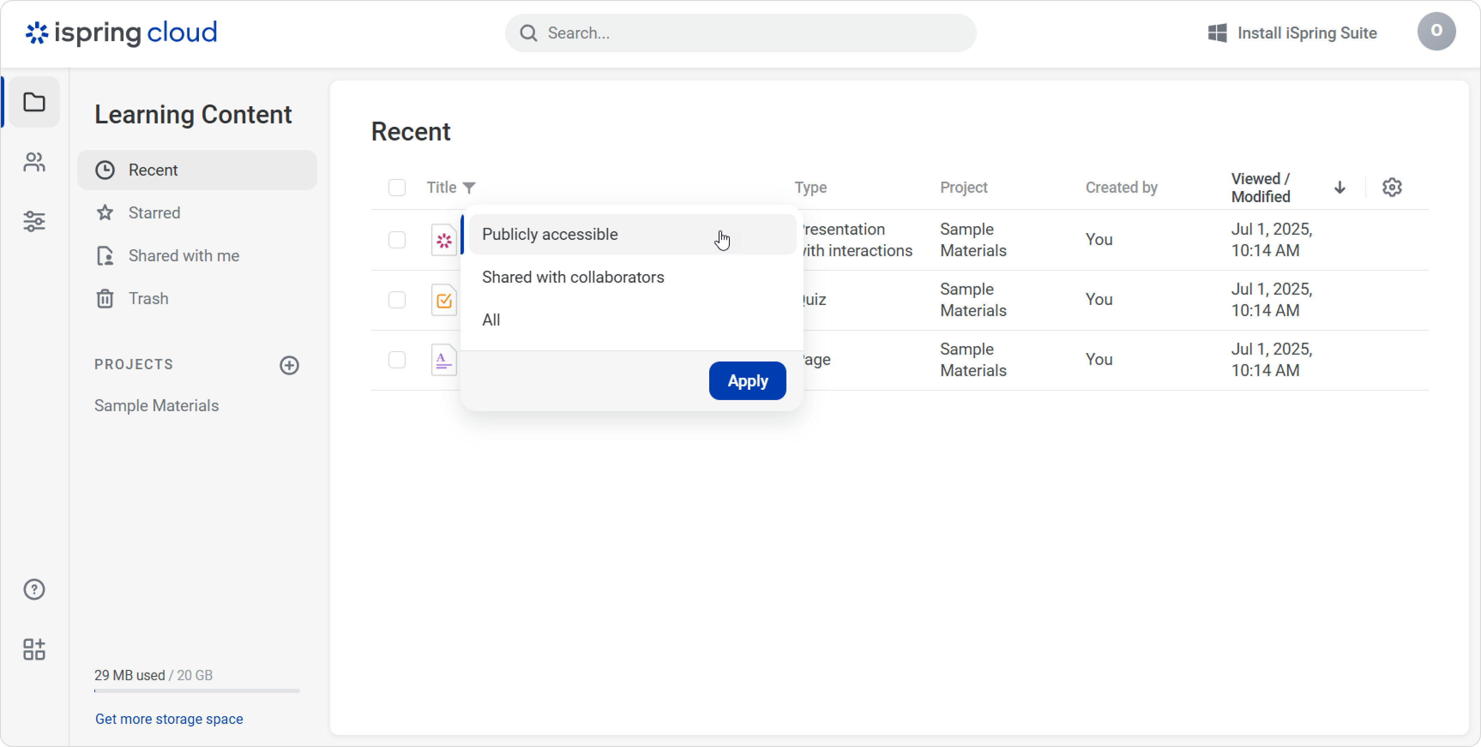The width and height of the screenshot is (1481, 747).
Task: Select all items with header checkbox
Action: (x=397, y=187)
